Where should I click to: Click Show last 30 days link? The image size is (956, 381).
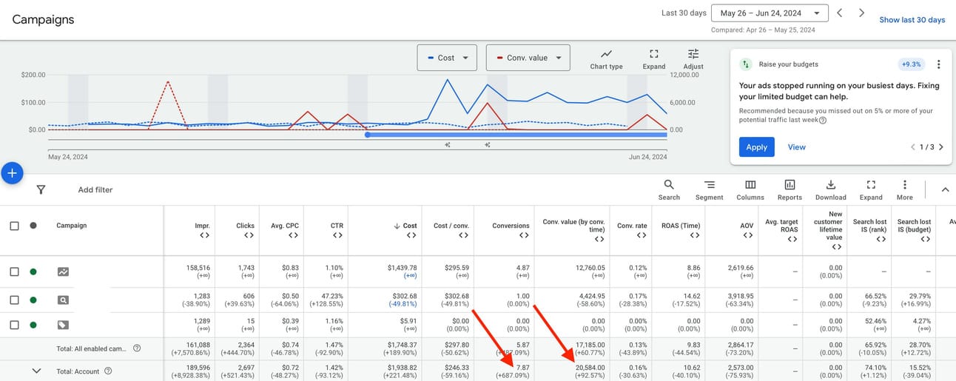pyautogui.click(x=912, y=20)
